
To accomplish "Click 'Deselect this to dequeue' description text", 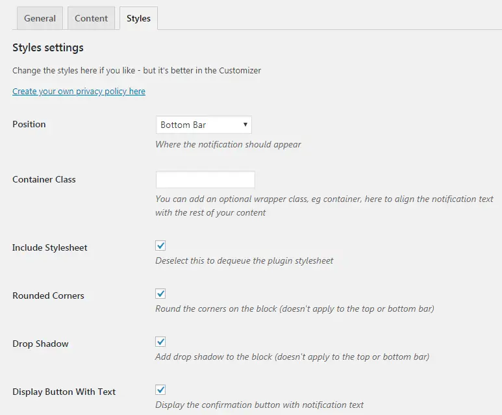I will coord(244,260).
